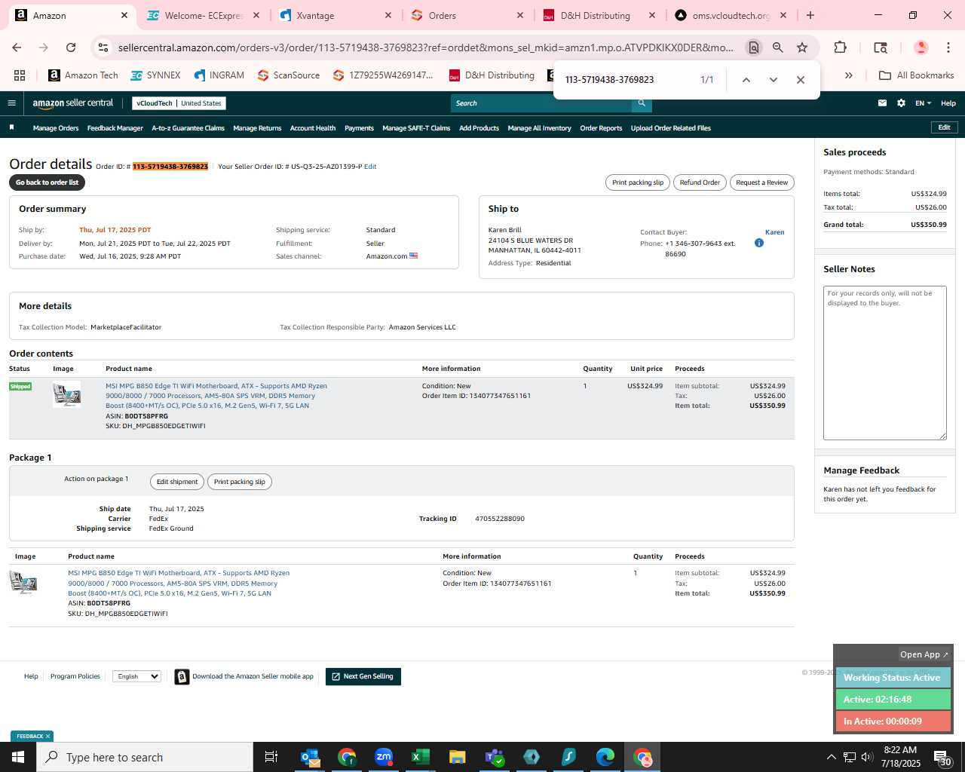Switch to the Welcome- ECExpress tab

click(x=204, y=15)
